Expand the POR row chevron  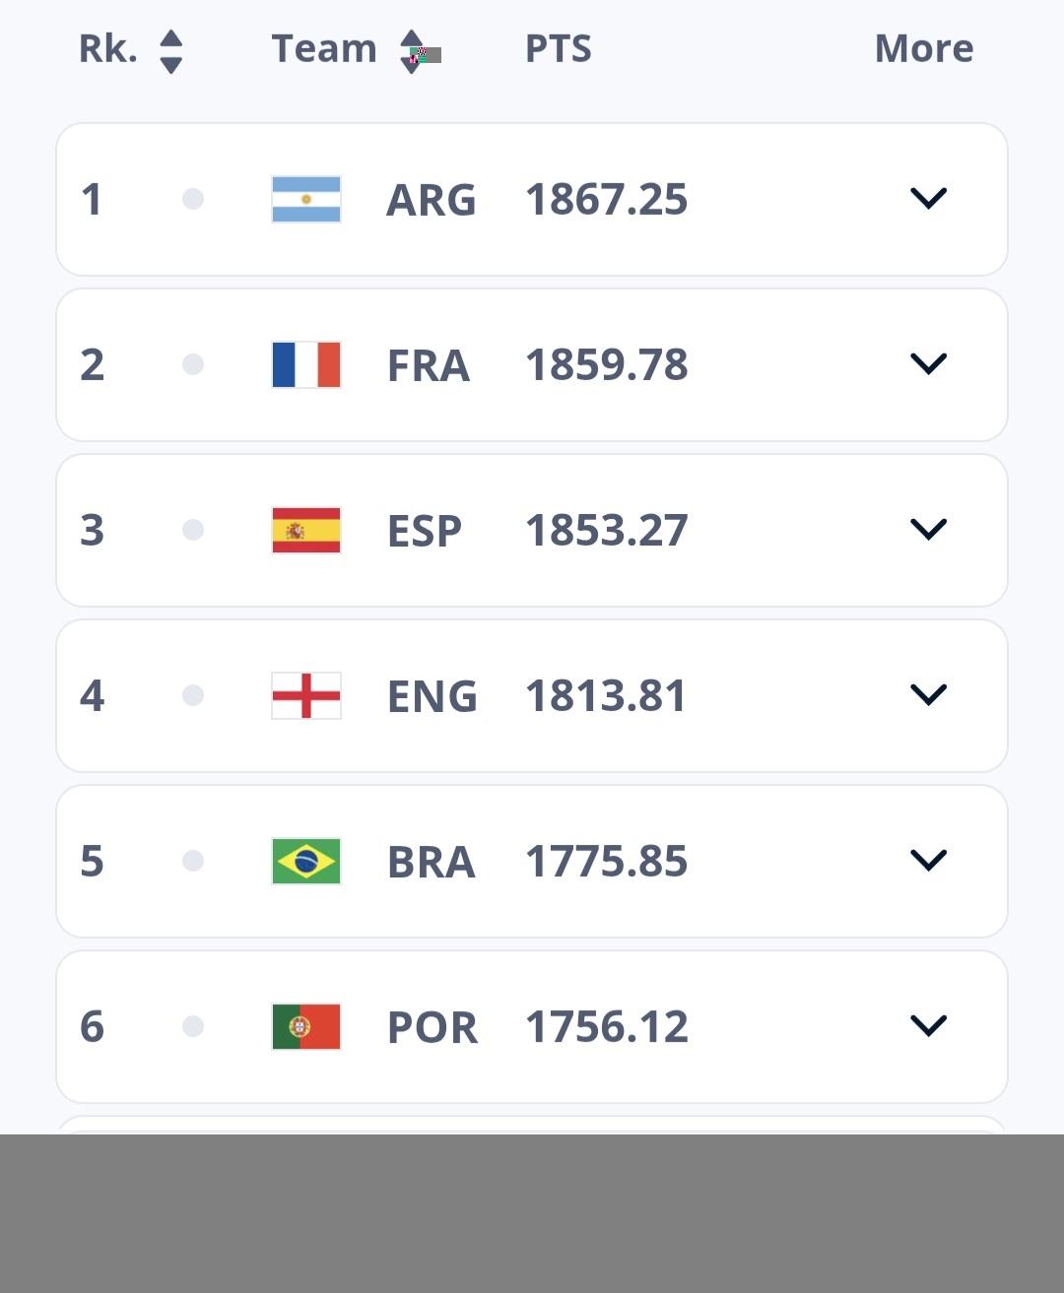click(928, 1026)
